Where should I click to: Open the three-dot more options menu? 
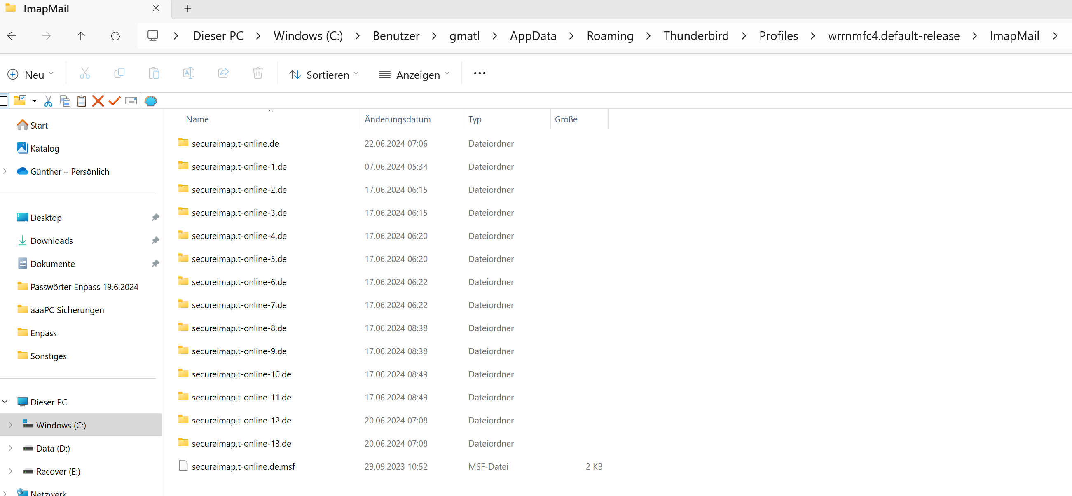[480, 73]
